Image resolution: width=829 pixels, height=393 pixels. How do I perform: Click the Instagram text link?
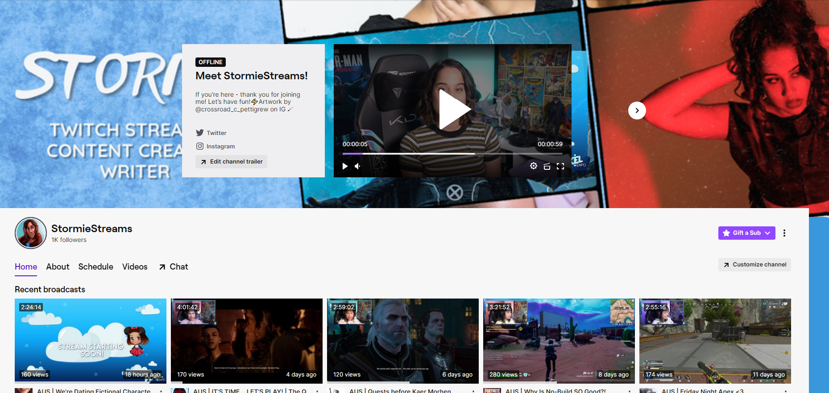point(220,146)
